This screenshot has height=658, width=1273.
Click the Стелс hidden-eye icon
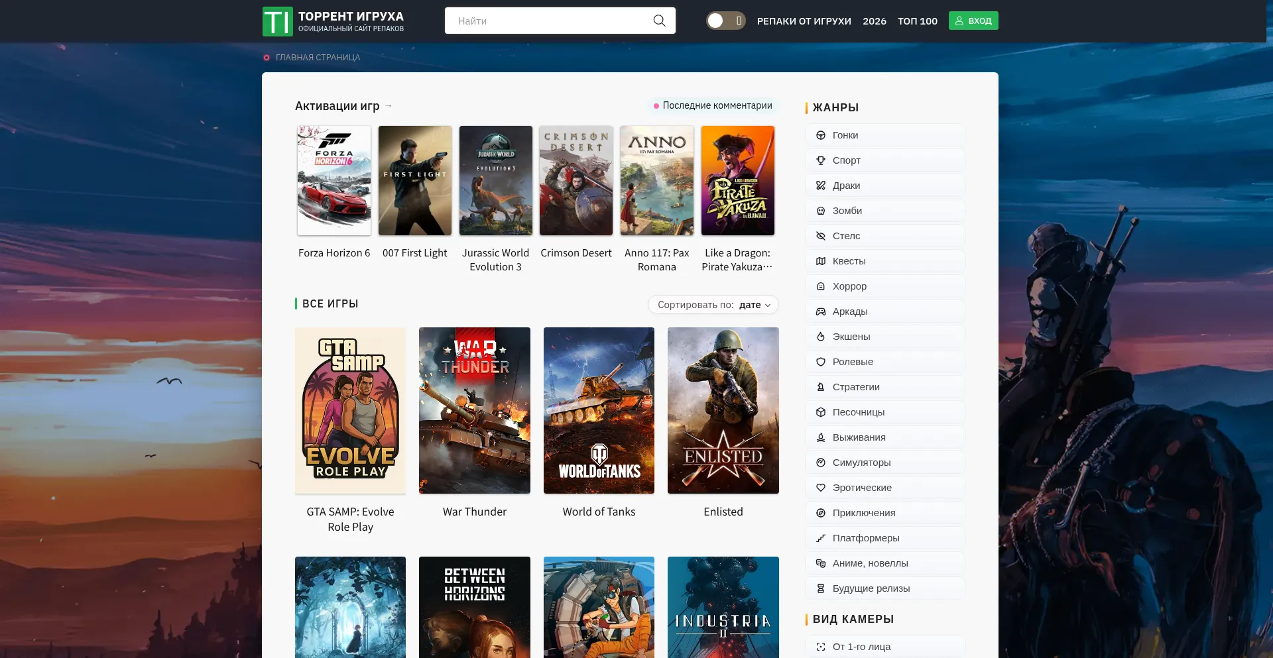pyautogui.click(x=821, y=236)
